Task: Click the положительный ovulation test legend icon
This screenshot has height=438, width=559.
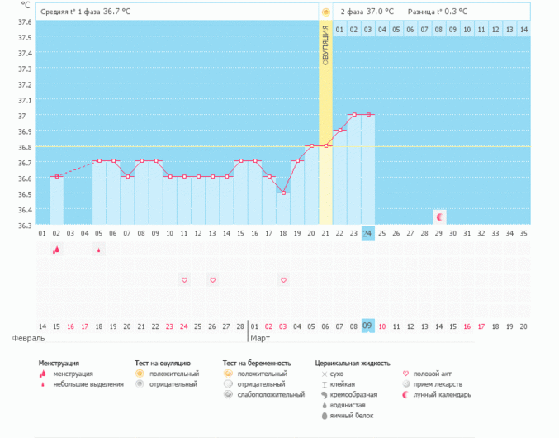Action: point(140,374)
